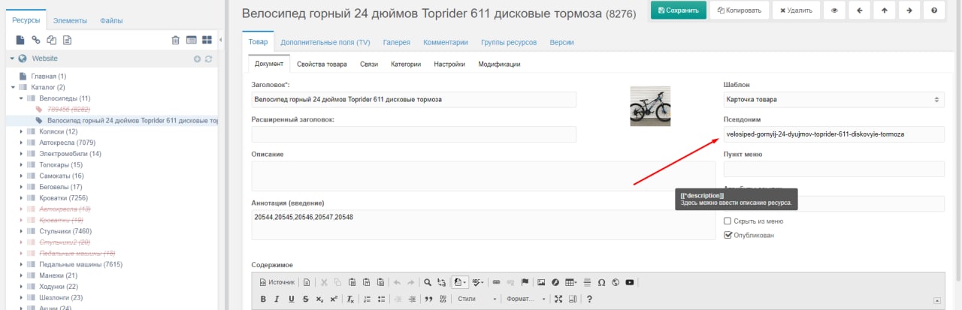The image size is (962, 310).
Task: Insert an image via editor toolbar
Action: click(541, 282)
